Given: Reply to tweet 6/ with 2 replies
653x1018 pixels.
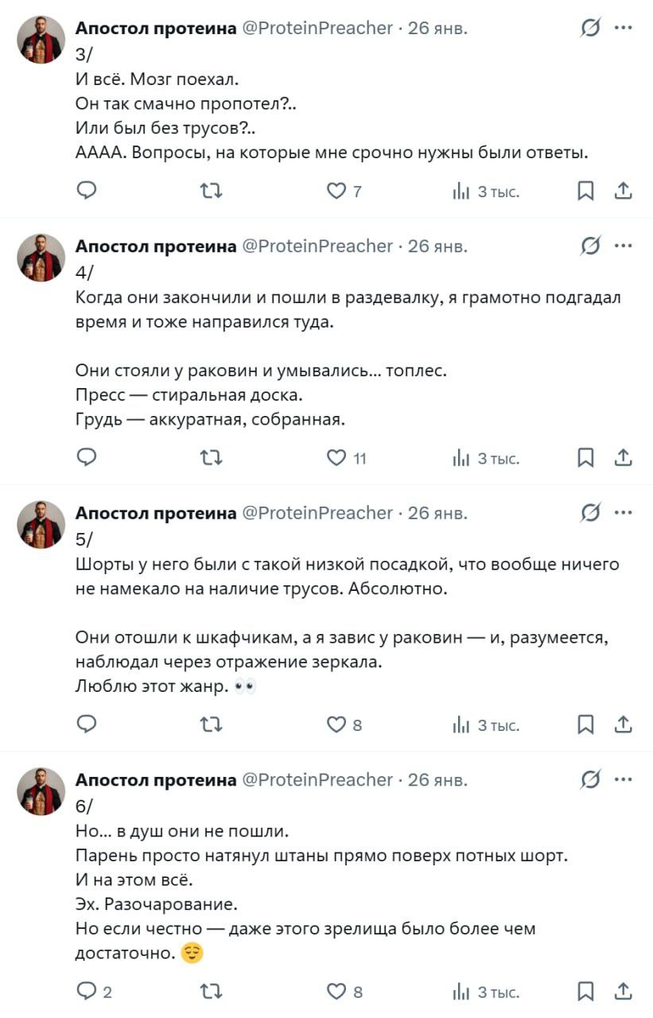Looking at the screenshot, I should [87, 991].
